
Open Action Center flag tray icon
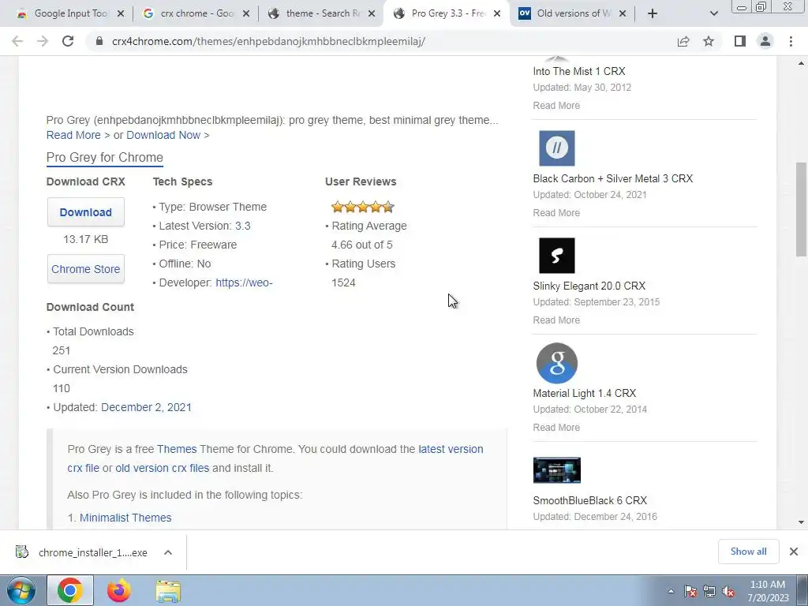tap(690, 591)
